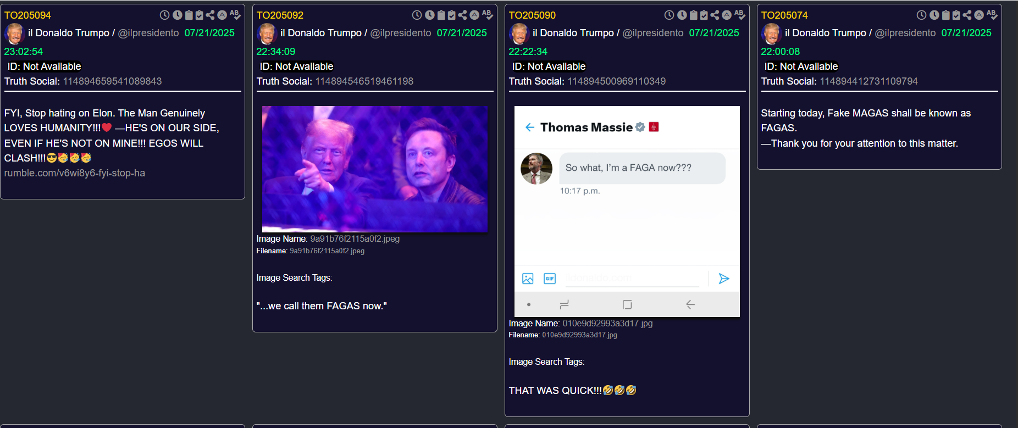Click the AB spellcheck icon on card TO205092
This screenshot has width=1018, height=428.
(x=488, y=15)
